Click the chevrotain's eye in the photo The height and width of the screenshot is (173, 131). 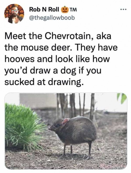57,126
